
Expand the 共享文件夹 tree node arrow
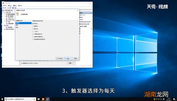pos(5,18)
